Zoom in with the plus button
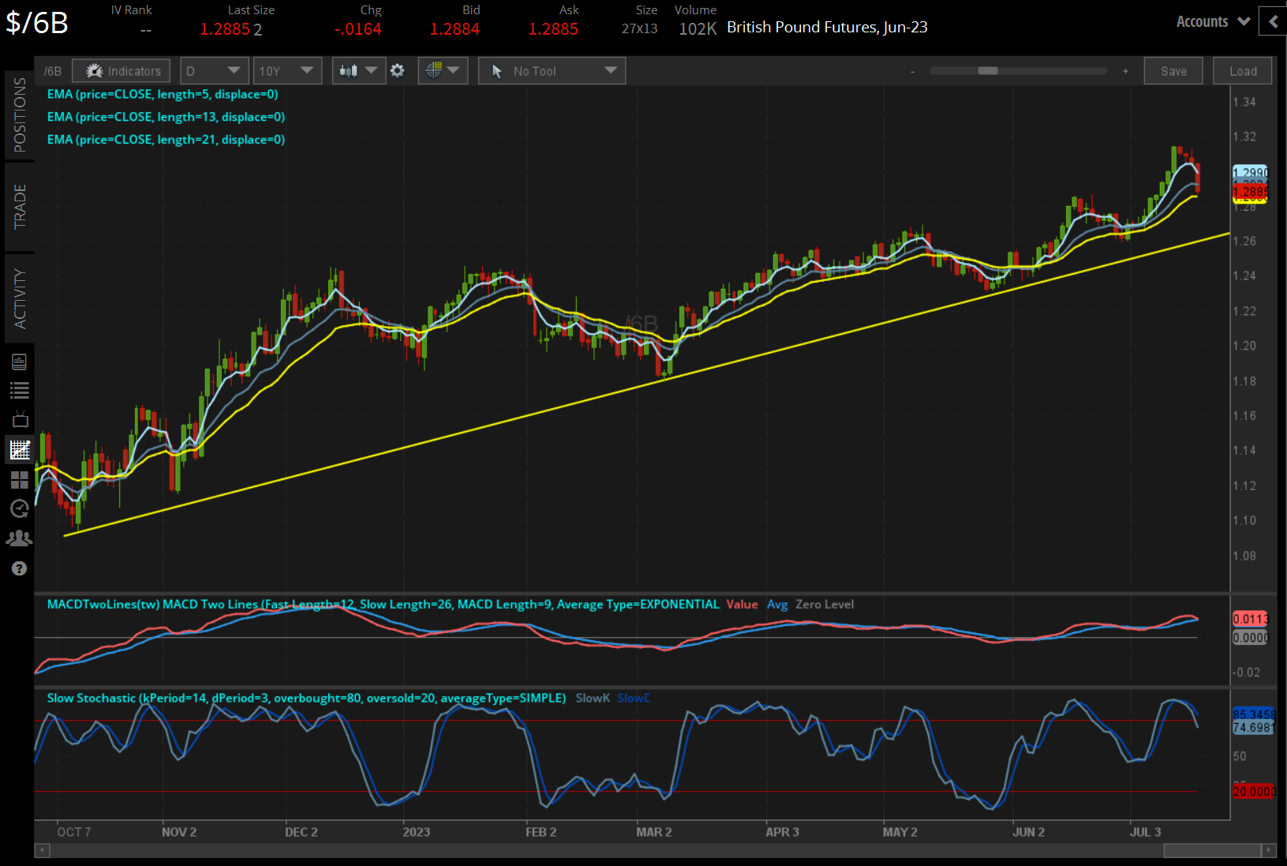Screen dimensions: 1287x866 (x=1125, y=71)
